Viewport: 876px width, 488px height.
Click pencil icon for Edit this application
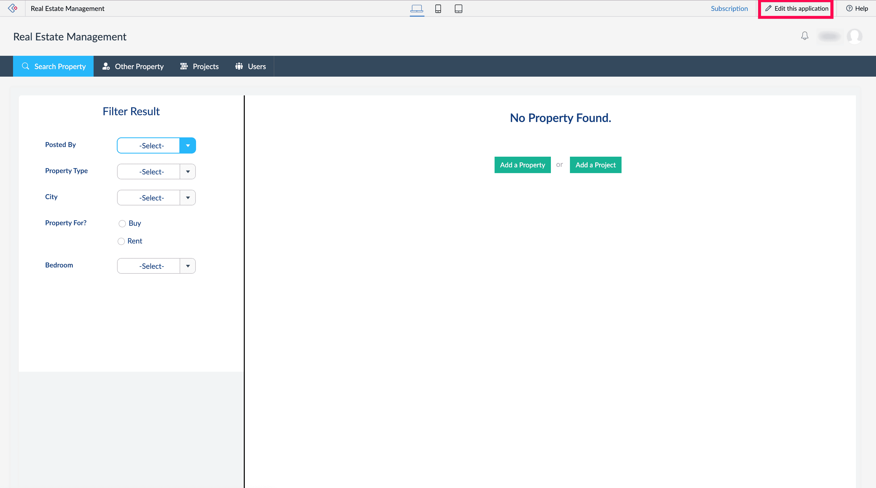coord(768,9)
